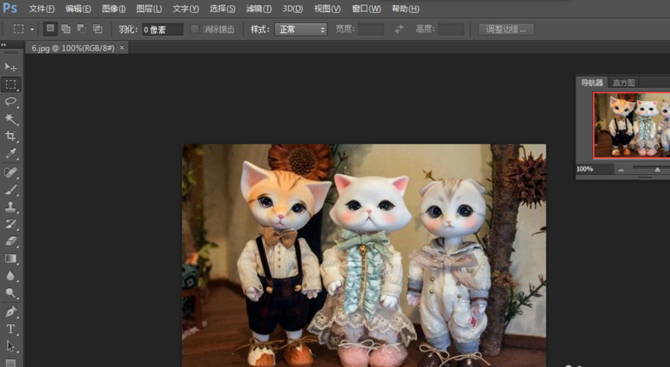Select the Eraser tool

10,242
